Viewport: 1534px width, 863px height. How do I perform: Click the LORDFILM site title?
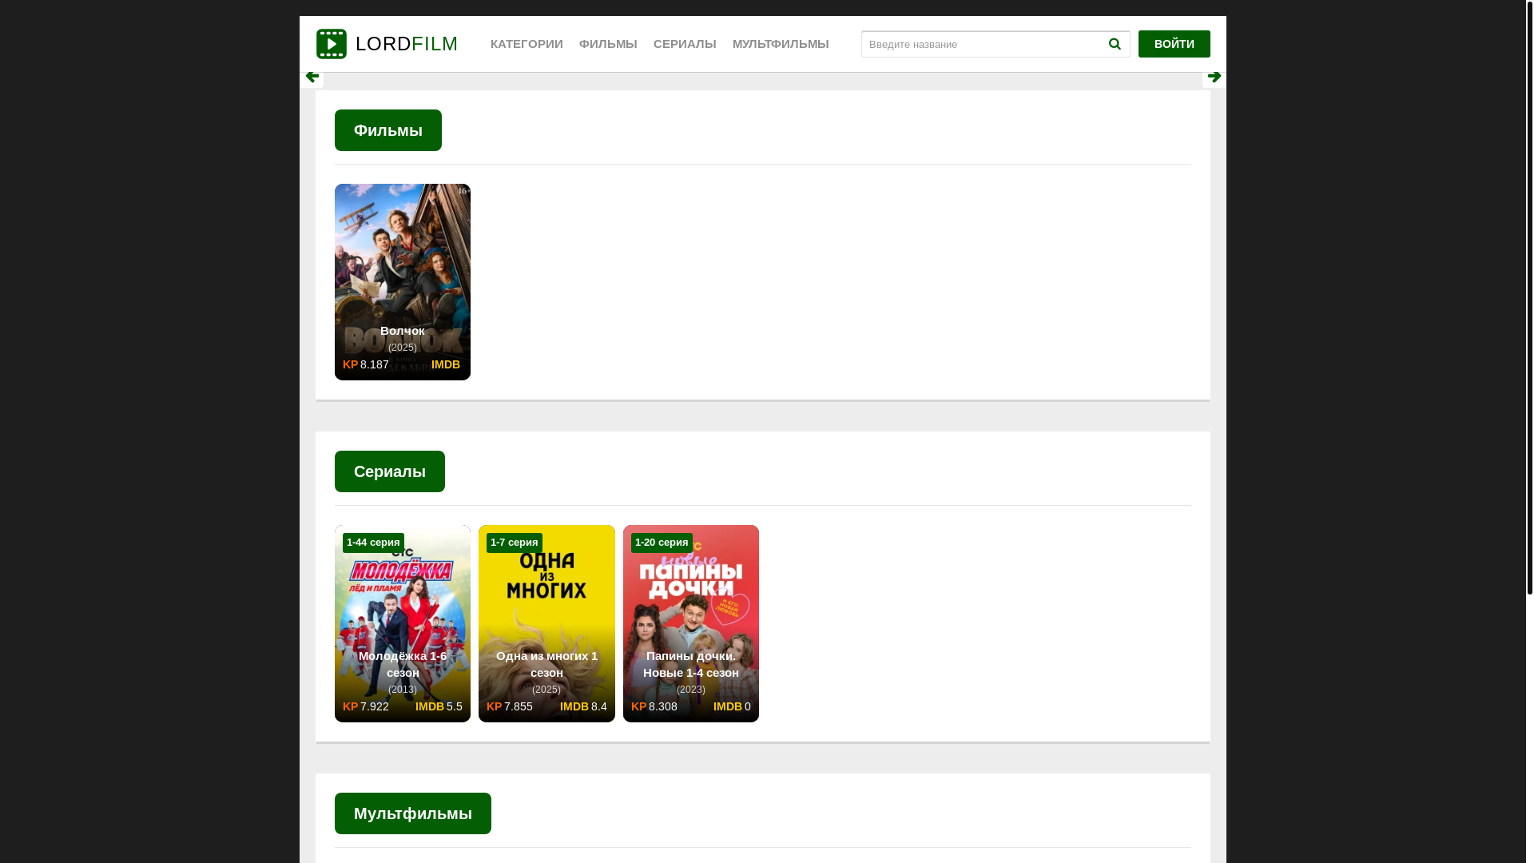[x=407, y=44]
